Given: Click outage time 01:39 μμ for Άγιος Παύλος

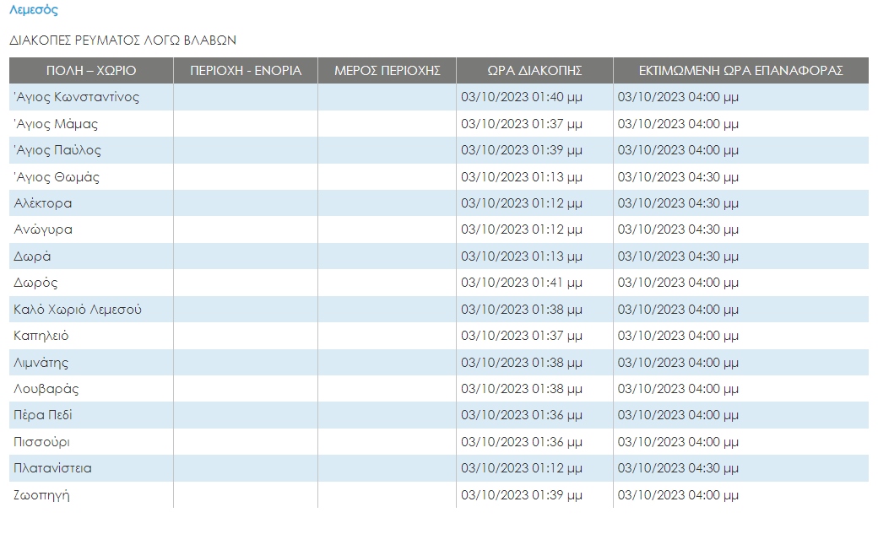Looking at the screenshot, I should click(522, 150).
